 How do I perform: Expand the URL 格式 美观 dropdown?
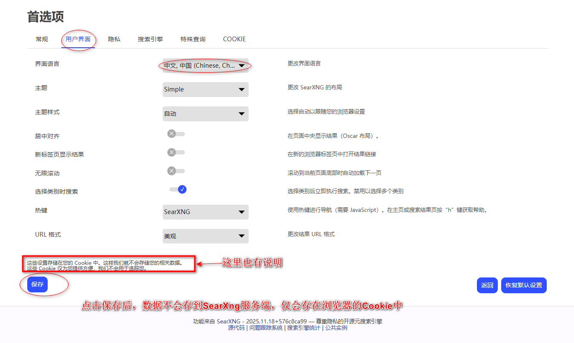click(205, 236)
